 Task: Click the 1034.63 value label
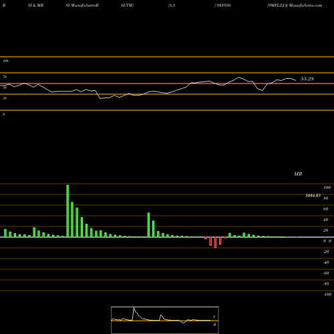[x=313, y=196]
